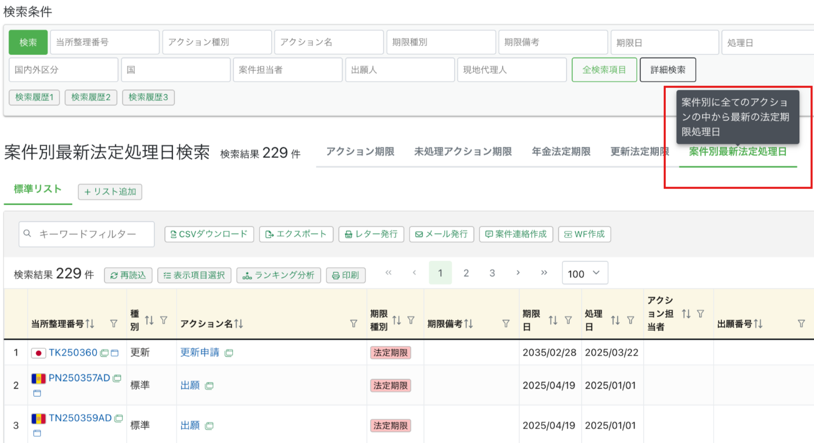Click 全検索項目 button

pos(604,70)
